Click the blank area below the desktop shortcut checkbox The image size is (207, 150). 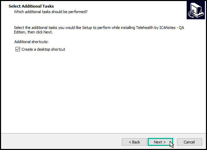(69, 86)
